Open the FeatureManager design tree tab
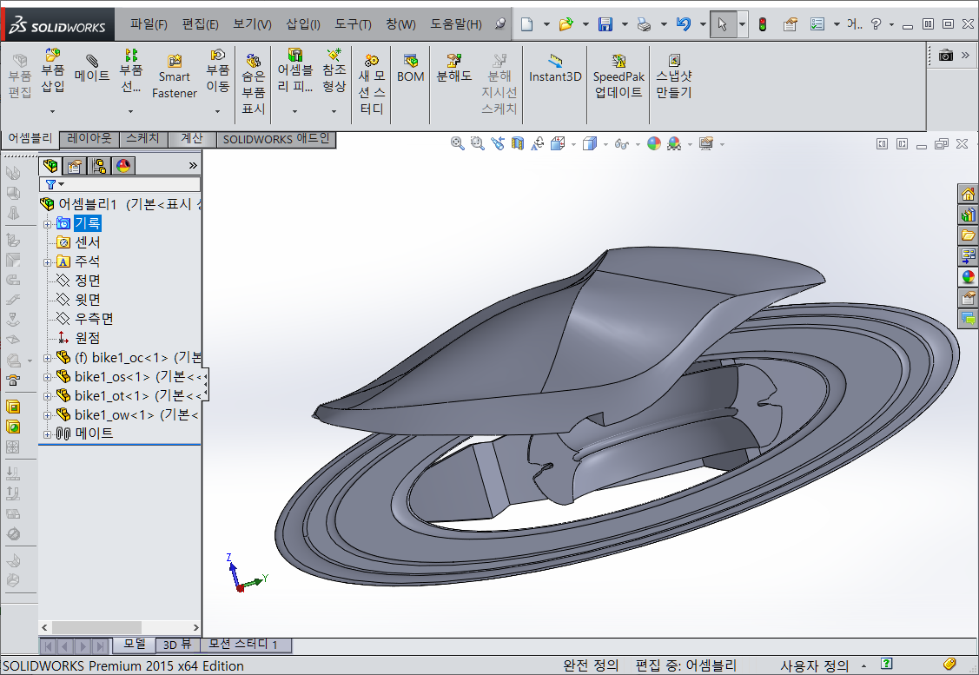Screen dimensions: 979x675 click(50, 165)
